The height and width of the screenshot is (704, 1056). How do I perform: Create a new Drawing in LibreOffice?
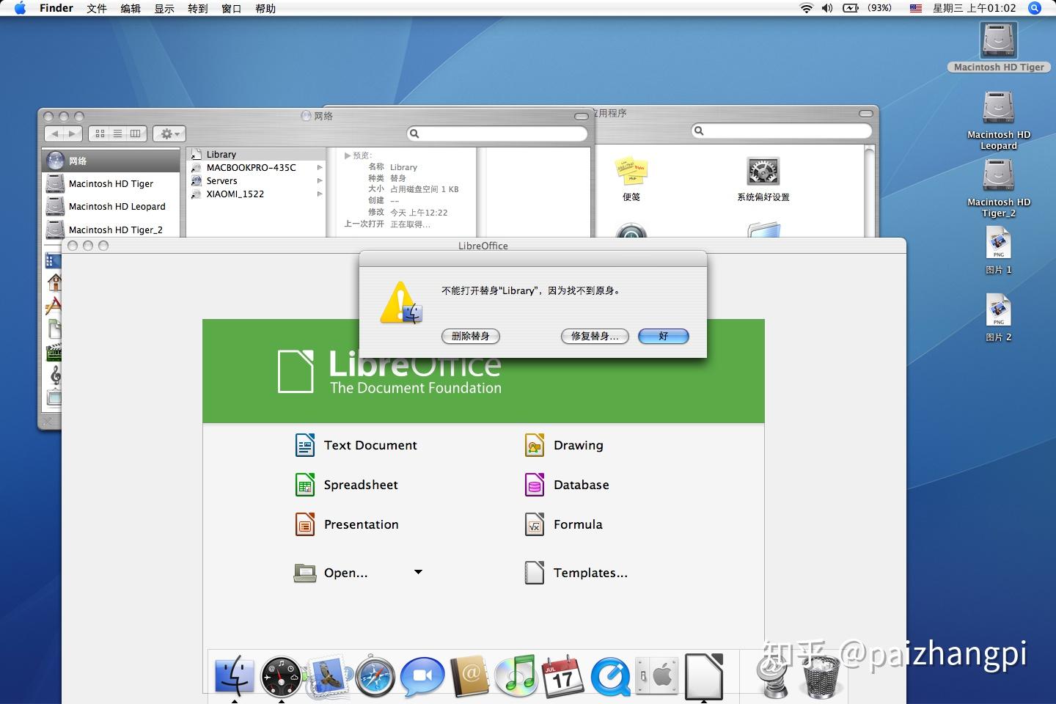click(564, 445)
